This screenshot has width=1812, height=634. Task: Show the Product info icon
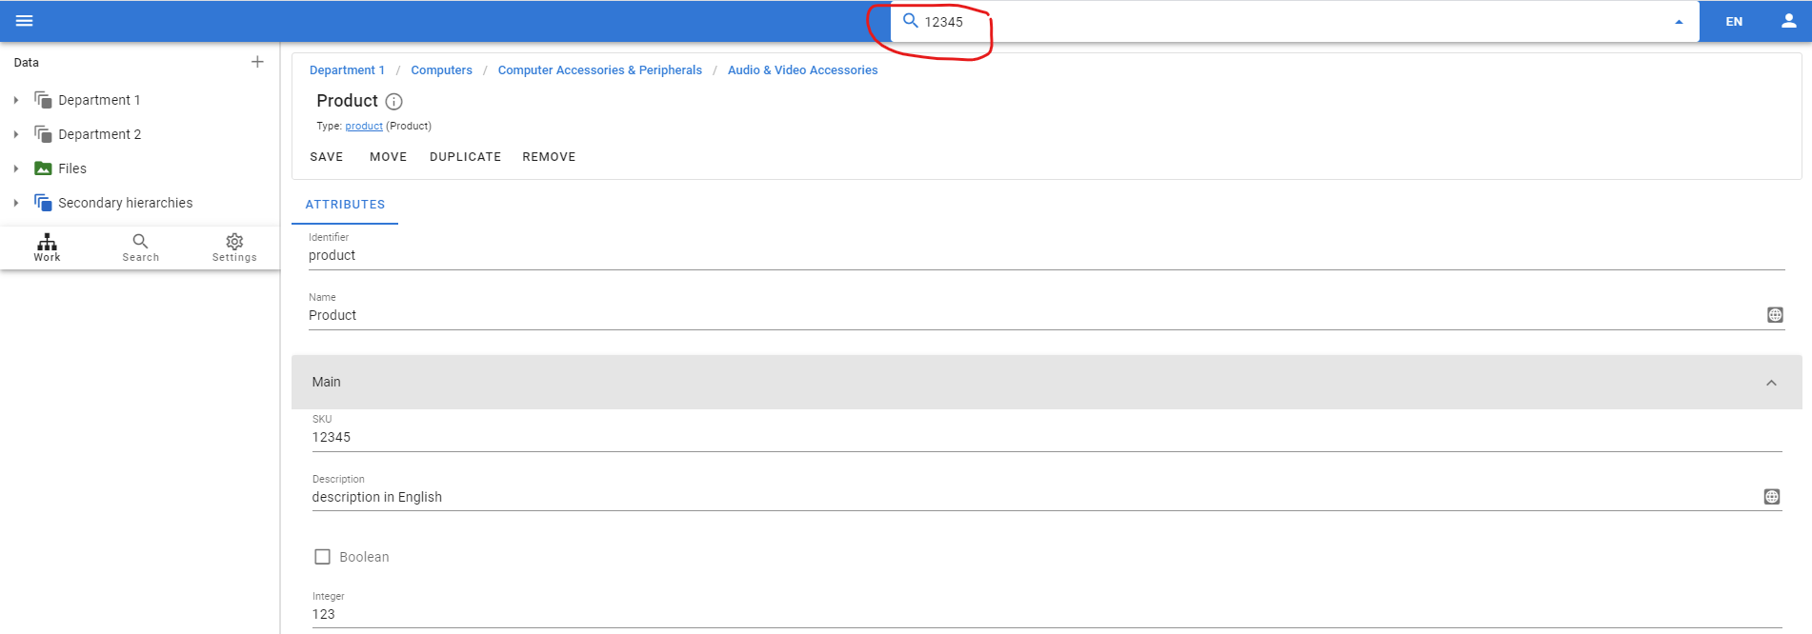coord(393,101)
